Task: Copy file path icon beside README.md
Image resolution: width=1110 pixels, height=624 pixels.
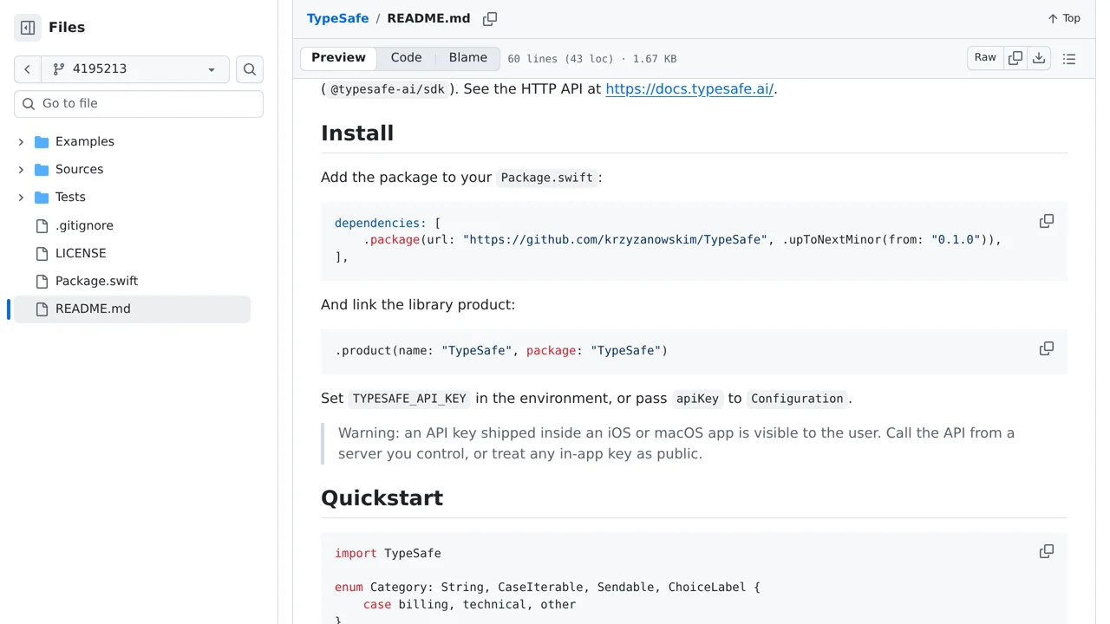Action: tap(490, 19)
